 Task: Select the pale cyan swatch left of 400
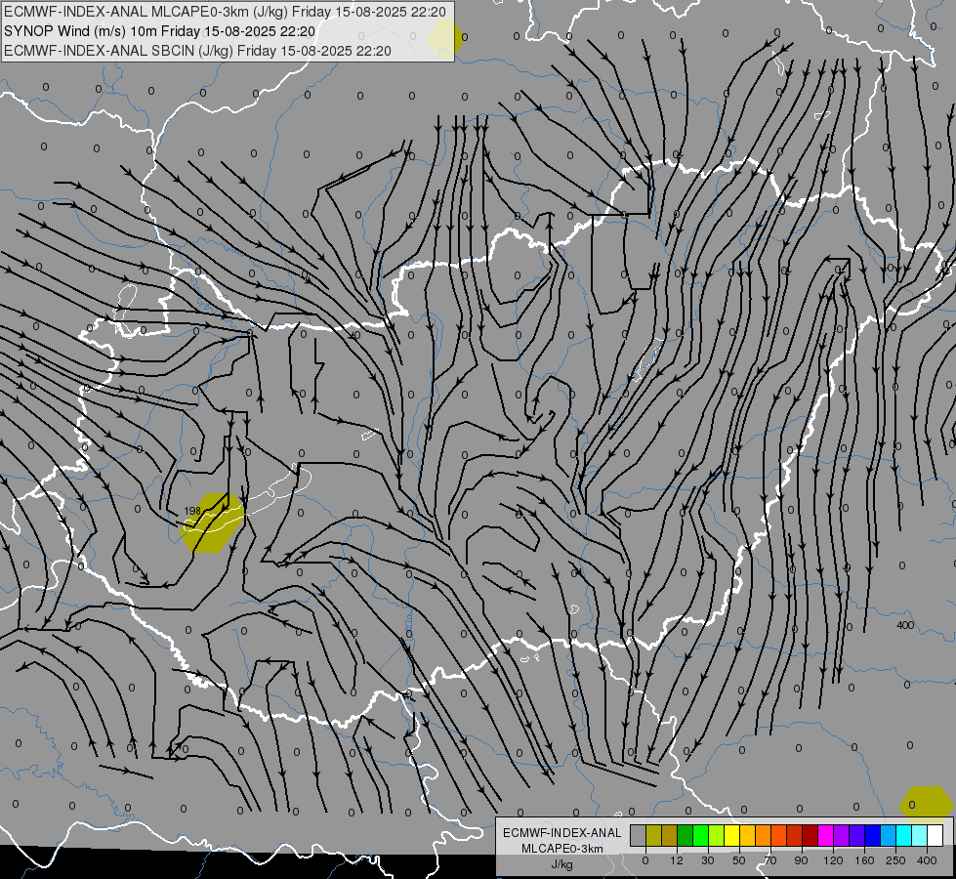[920, 835]
